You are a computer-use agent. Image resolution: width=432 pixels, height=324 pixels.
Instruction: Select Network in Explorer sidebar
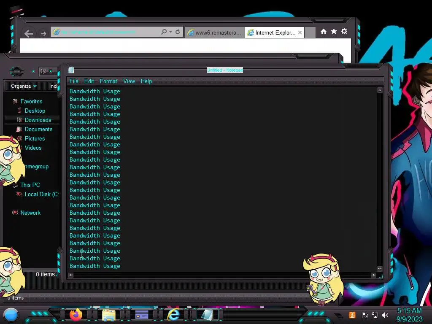point(30,213)
